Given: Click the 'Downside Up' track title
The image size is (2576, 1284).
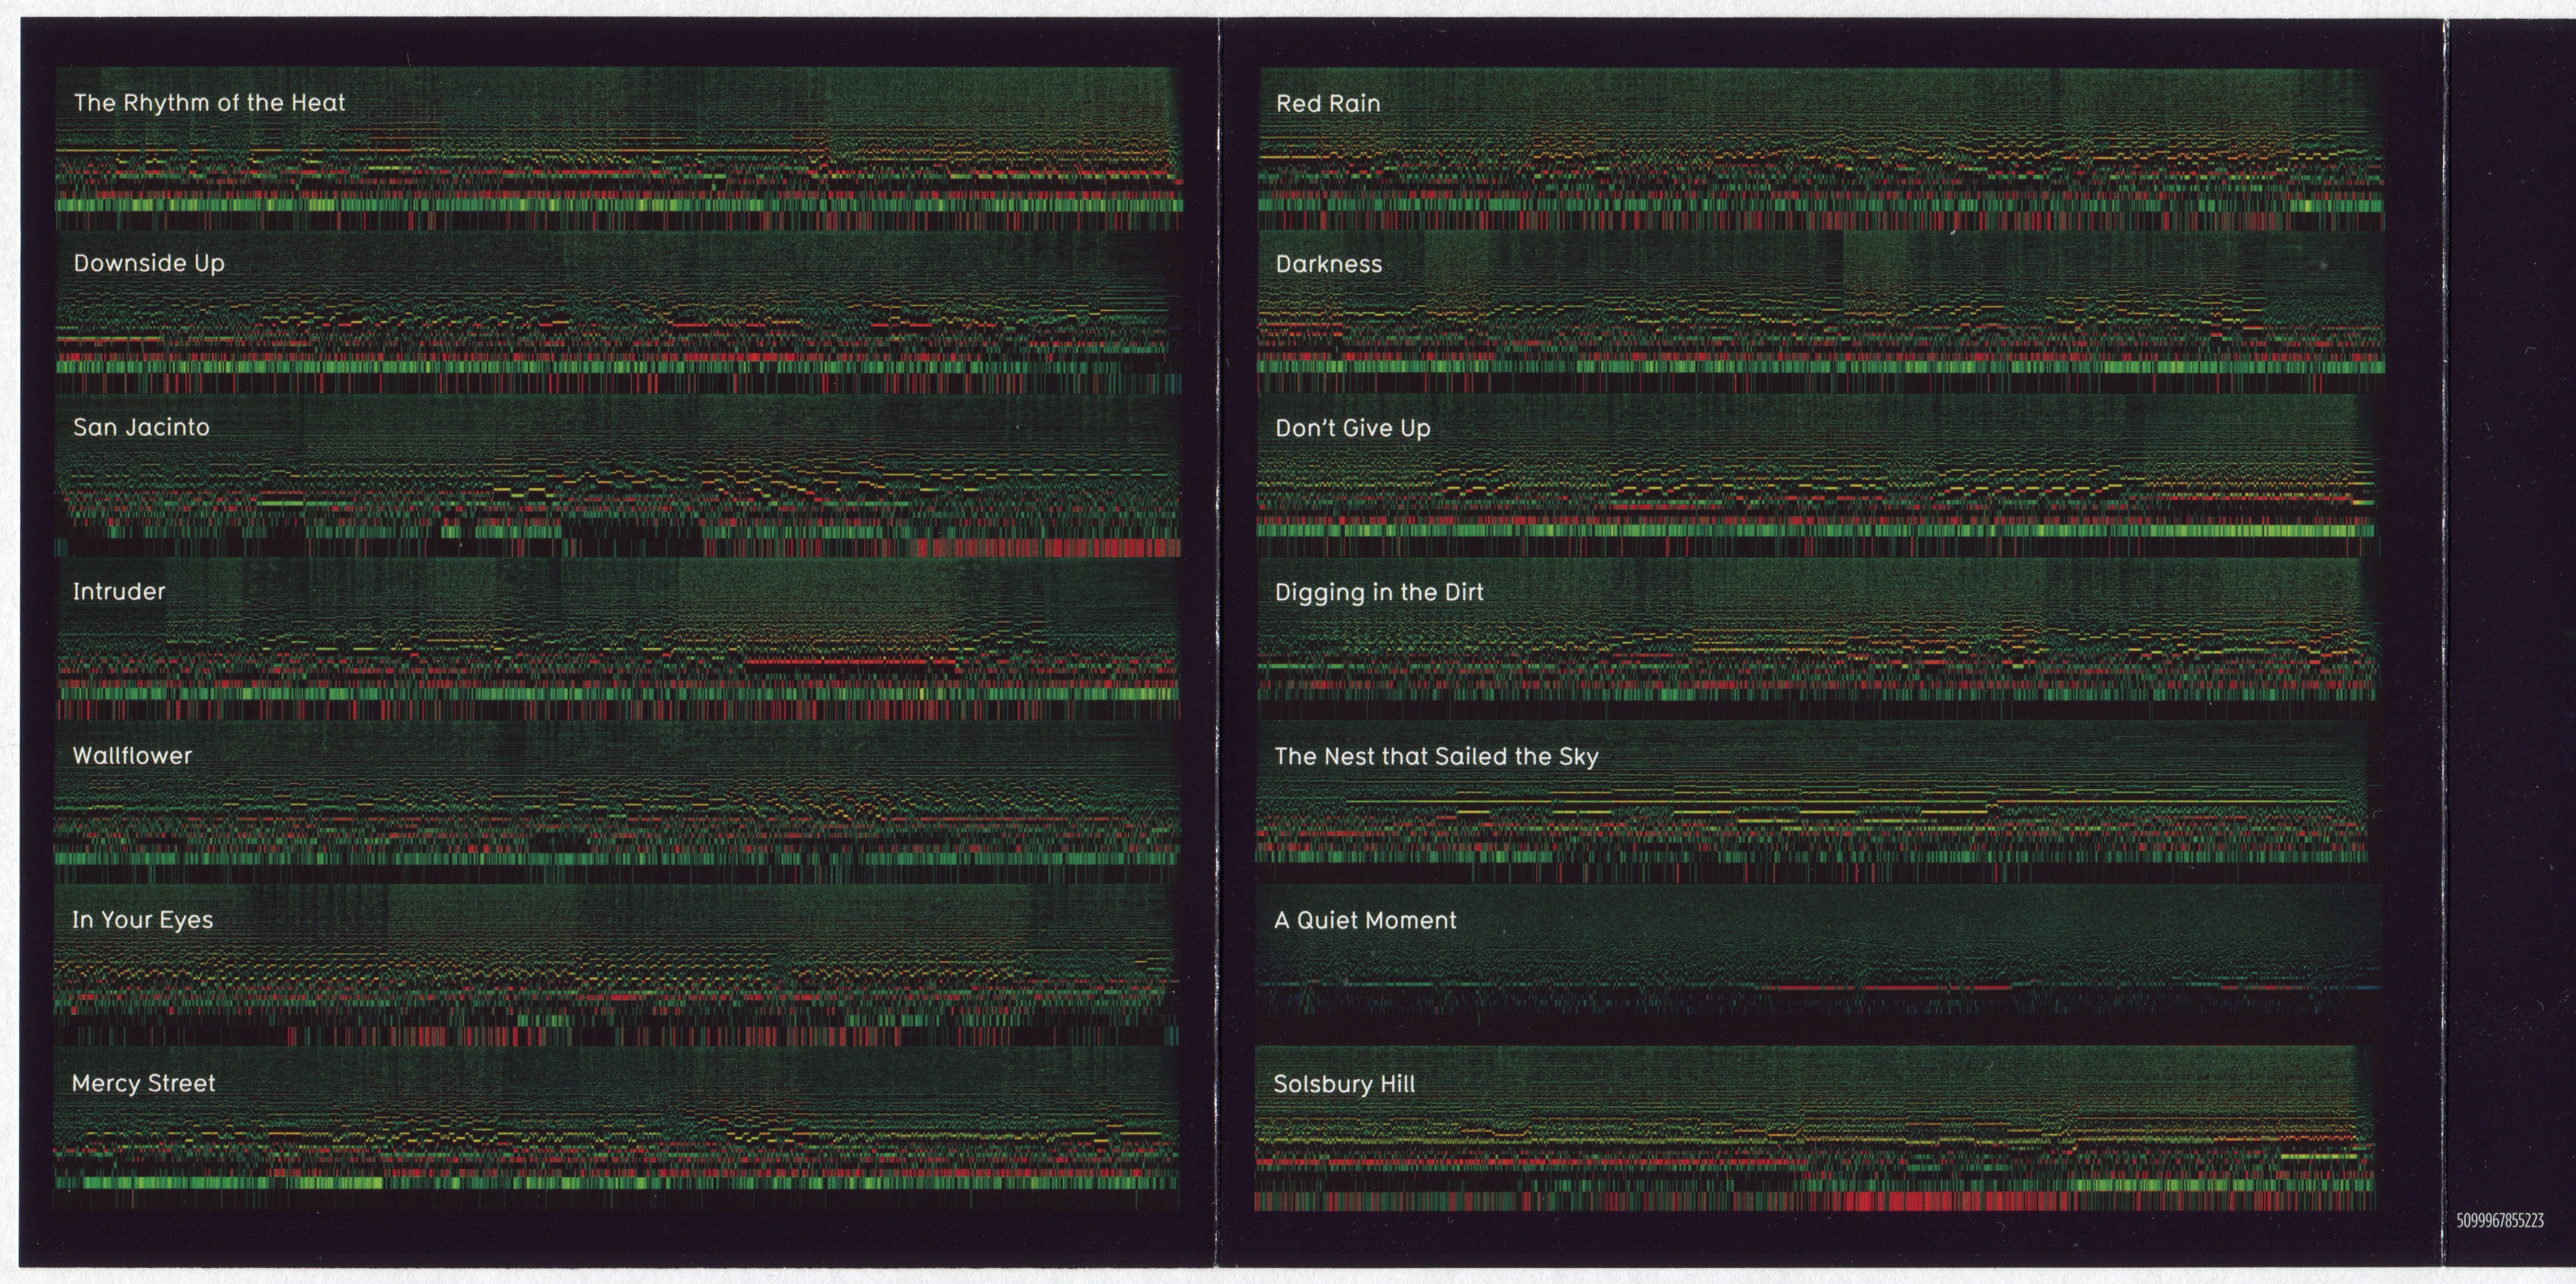Looking at the screenshot, I should (149, 264).
